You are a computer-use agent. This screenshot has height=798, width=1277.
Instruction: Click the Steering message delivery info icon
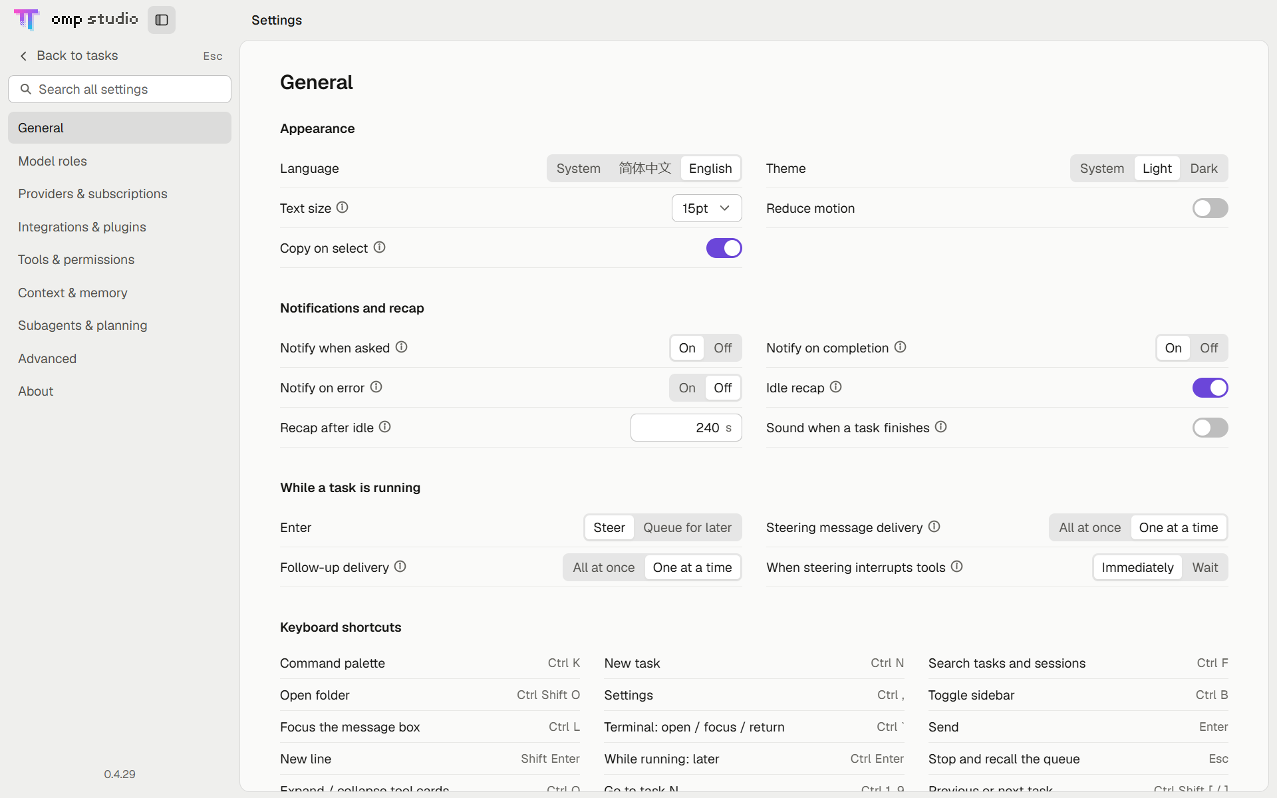[x=934, y=527]
